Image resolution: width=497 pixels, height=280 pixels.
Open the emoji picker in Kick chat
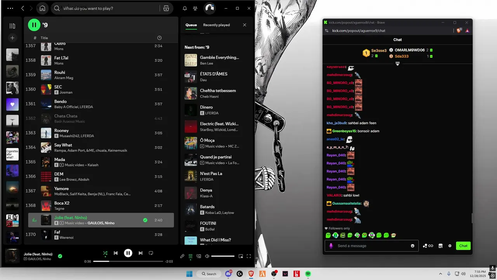pos(413,246)
